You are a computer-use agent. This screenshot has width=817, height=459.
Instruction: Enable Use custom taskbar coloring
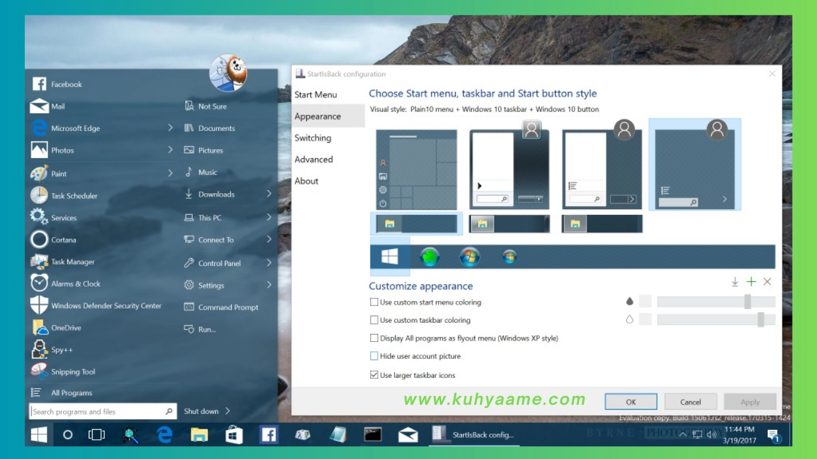tap(374, 320)
